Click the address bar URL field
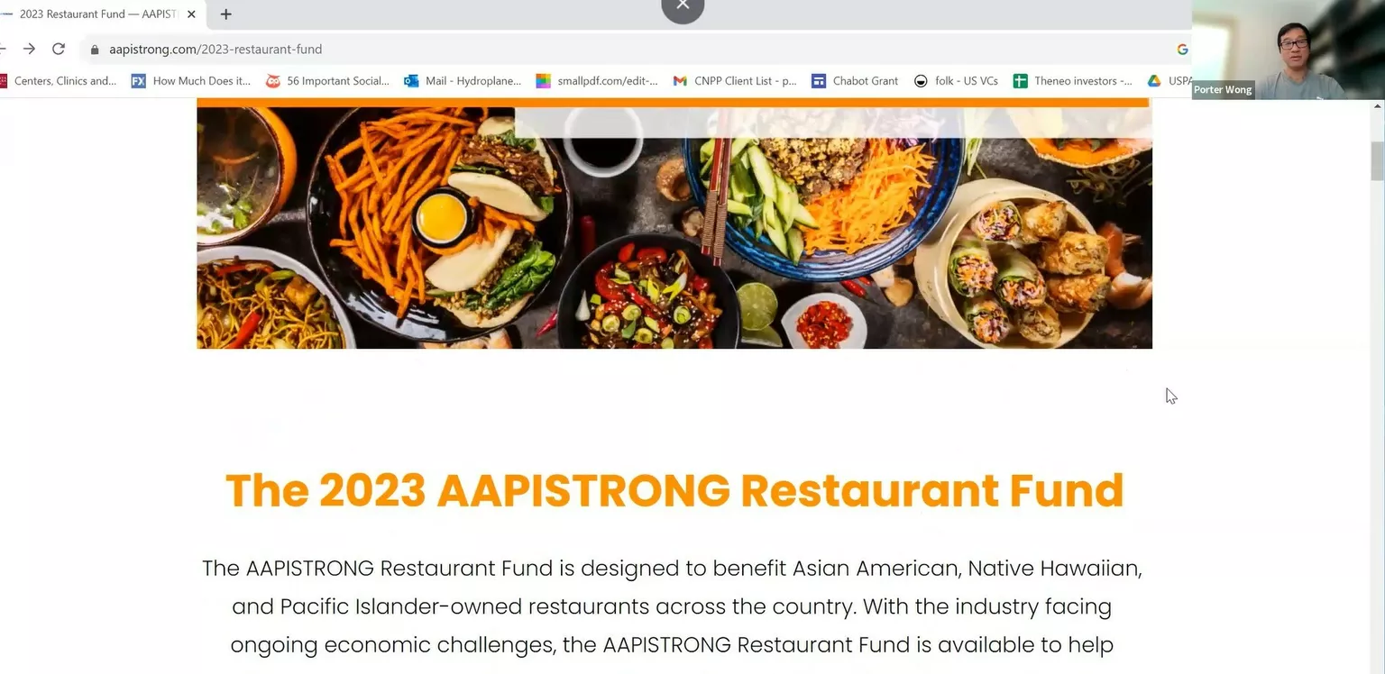The image size is (1385, 674). (631, 50)
